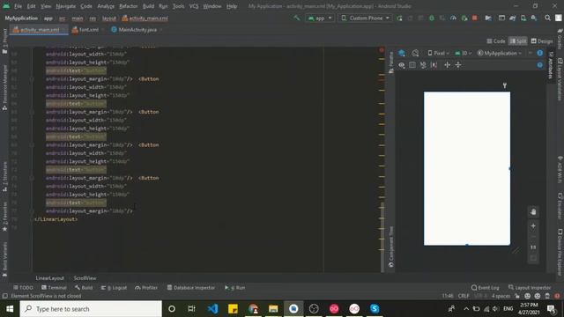Open the Custom Phone device dropdown
This screenshot has height=317, width=564.
(365, 18)
